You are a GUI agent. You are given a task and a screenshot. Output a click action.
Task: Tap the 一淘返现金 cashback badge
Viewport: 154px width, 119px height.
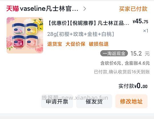(x=114, y=53)
